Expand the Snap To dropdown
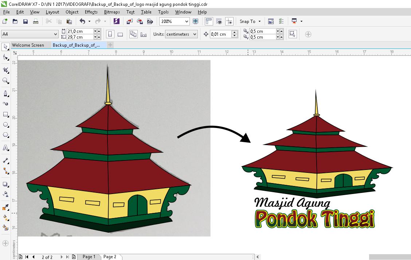411x260 pixels. pos(260,21)
